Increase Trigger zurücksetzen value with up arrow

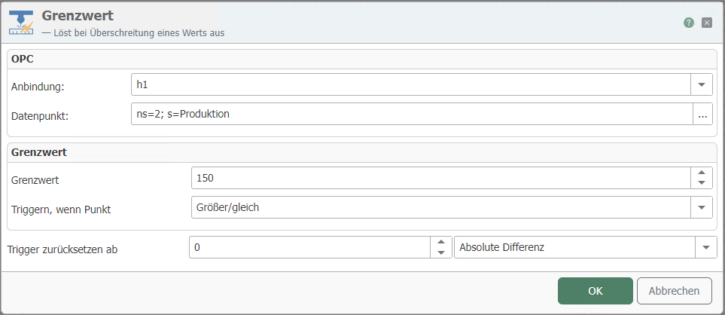click(440, 243)
